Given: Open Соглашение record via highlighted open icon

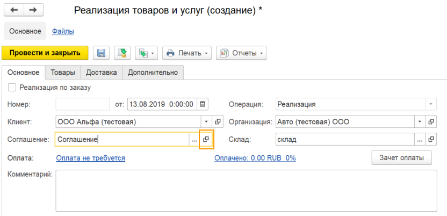Looking at the screenshot, I should (206, 140).
